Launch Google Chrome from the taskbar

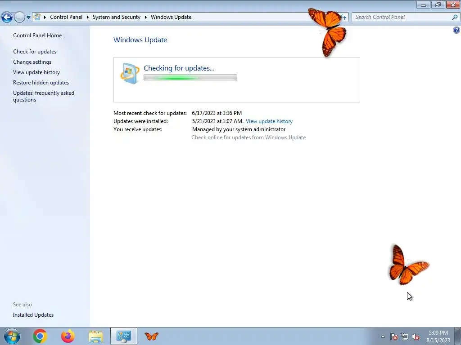(40, 336)
